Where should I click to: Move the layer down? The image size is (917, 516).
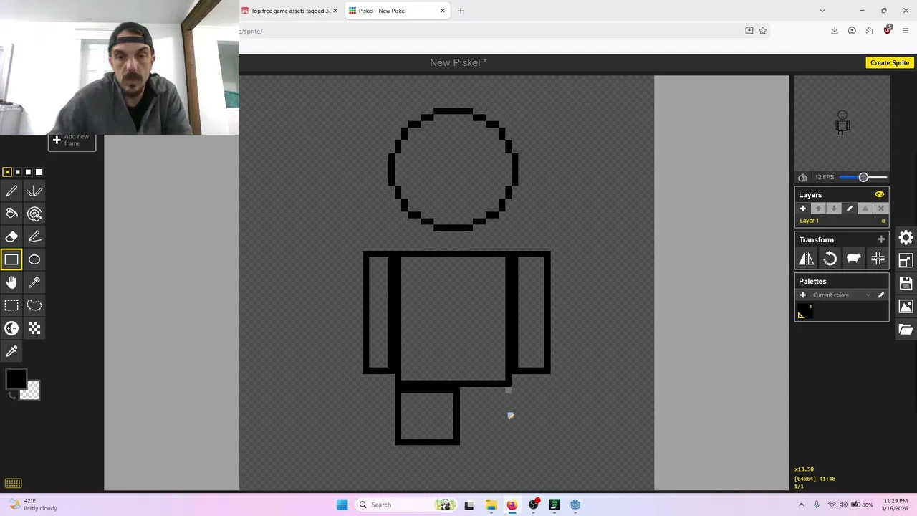834,209
